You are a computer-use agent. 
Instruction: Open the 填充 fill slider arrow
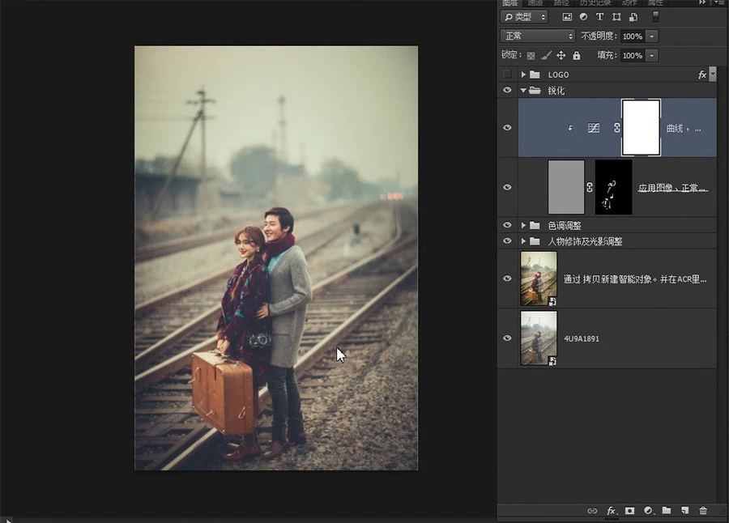[652, 56]
